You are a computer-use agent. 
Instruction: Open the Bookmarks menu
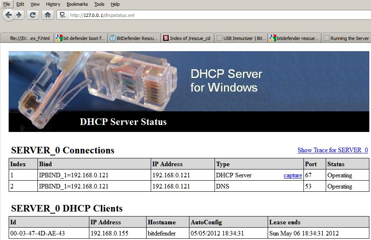pos(77,4)
